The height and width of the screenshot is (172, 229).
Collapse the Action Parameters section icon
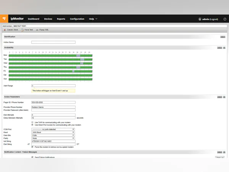(224, 97)
